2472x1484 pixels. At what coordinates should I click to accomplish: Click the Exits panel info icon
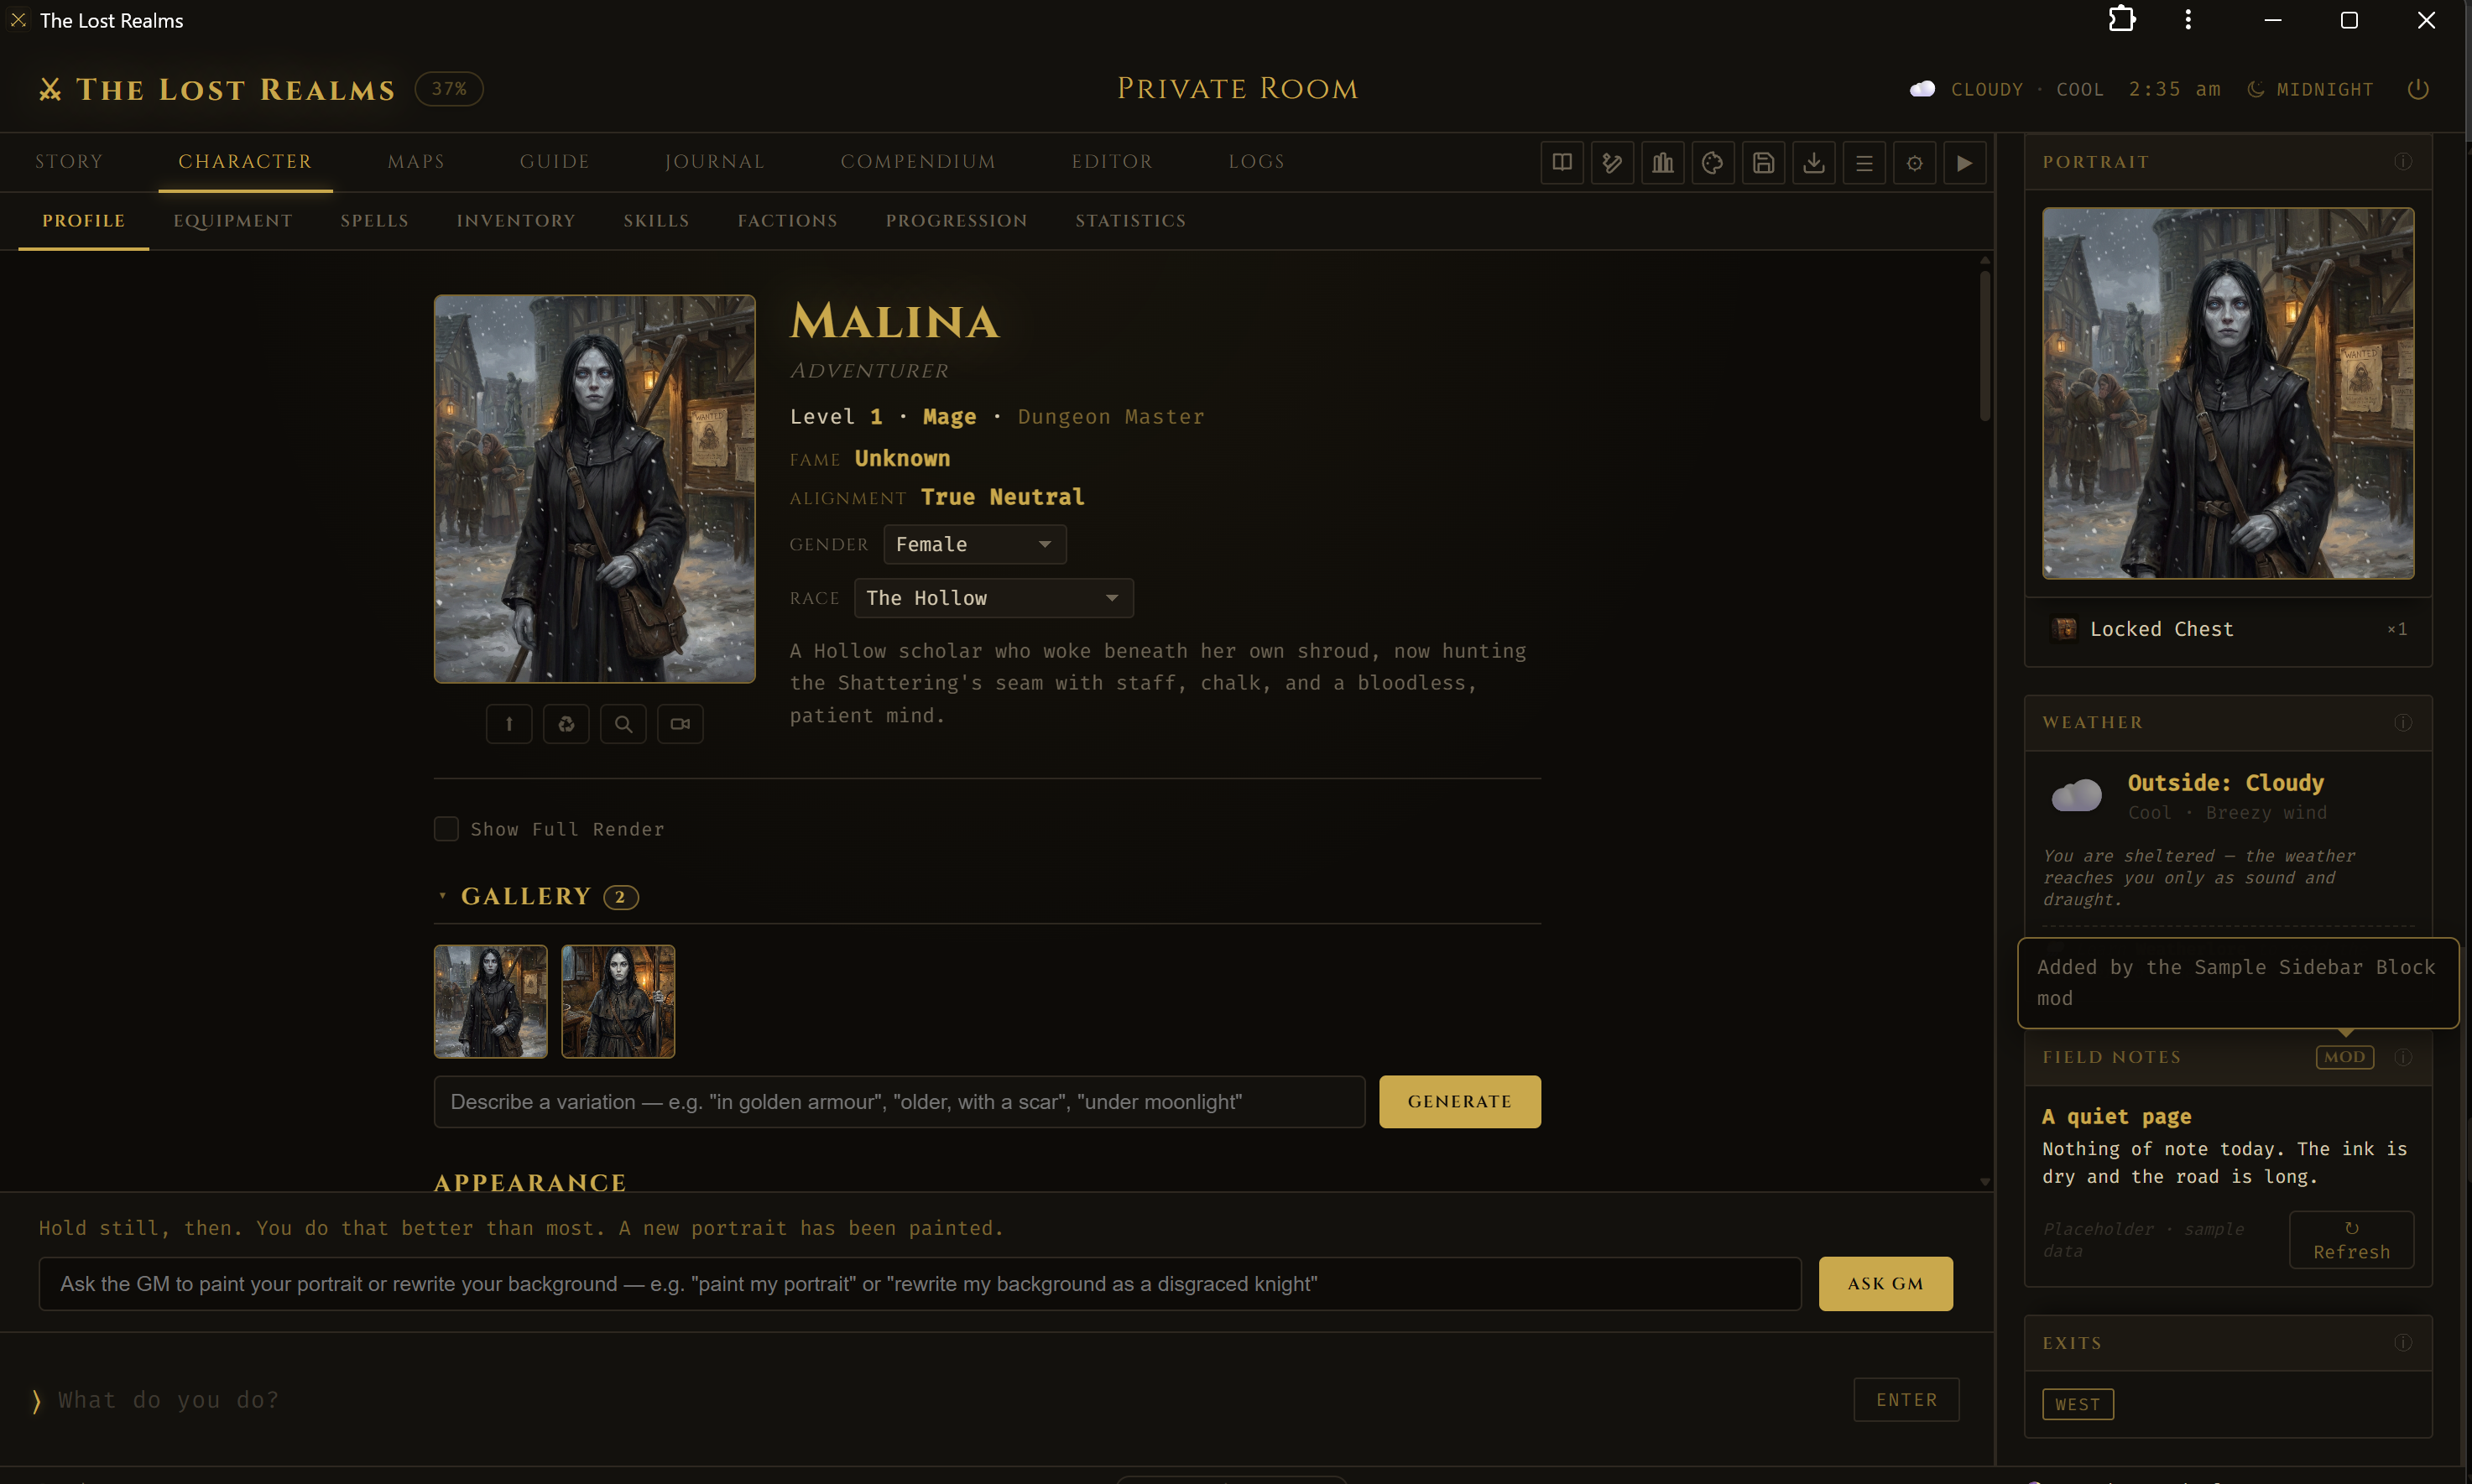point(2403,1343)
